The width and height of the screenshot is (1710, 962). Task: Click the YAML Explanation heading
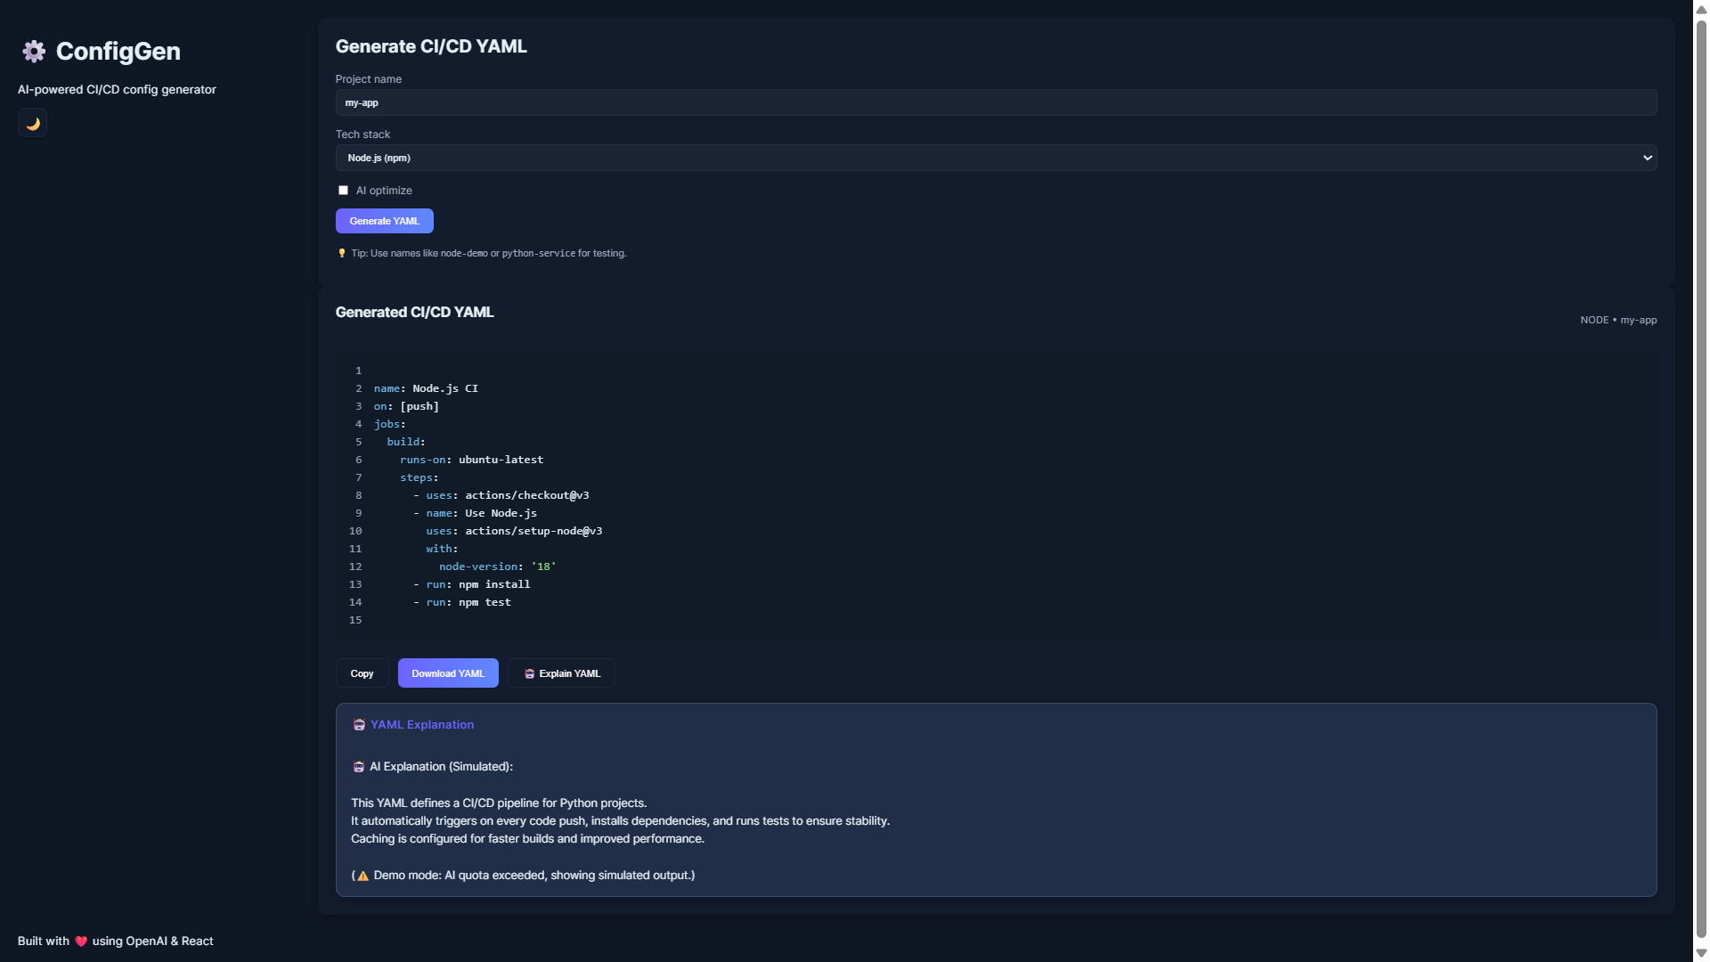tap(422, 725)
